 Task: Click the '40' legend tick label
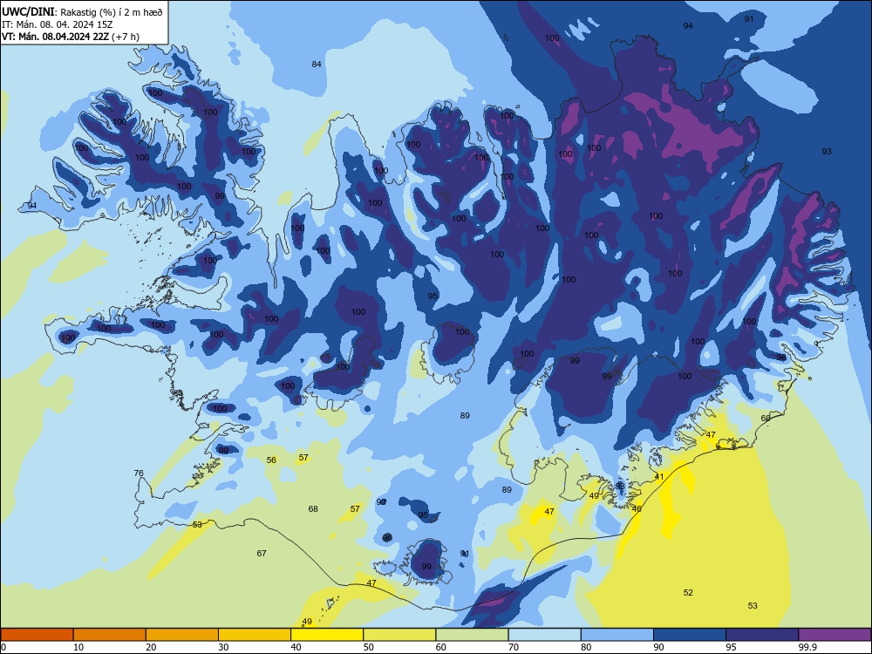click(296, 647)
